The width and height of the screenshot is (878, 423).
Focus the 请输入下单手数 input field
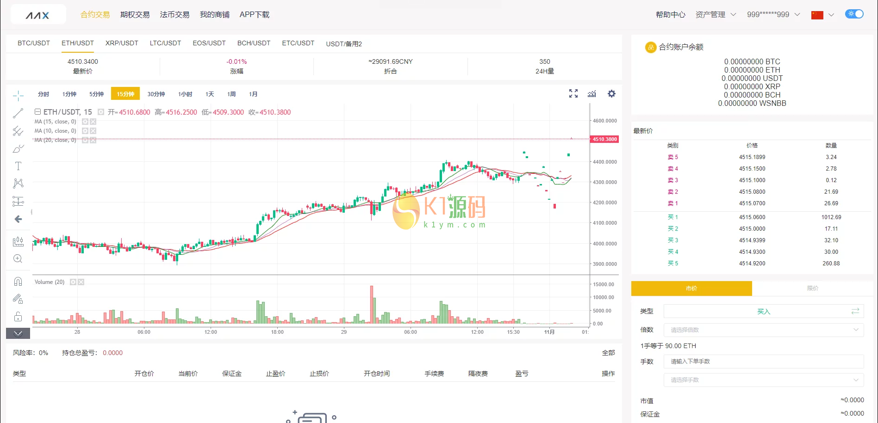pos(764,361)
